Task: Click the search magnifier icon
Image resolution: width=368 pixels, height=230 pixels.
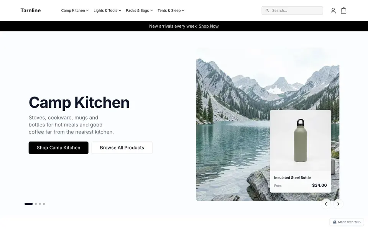Action: click(267, 11)
